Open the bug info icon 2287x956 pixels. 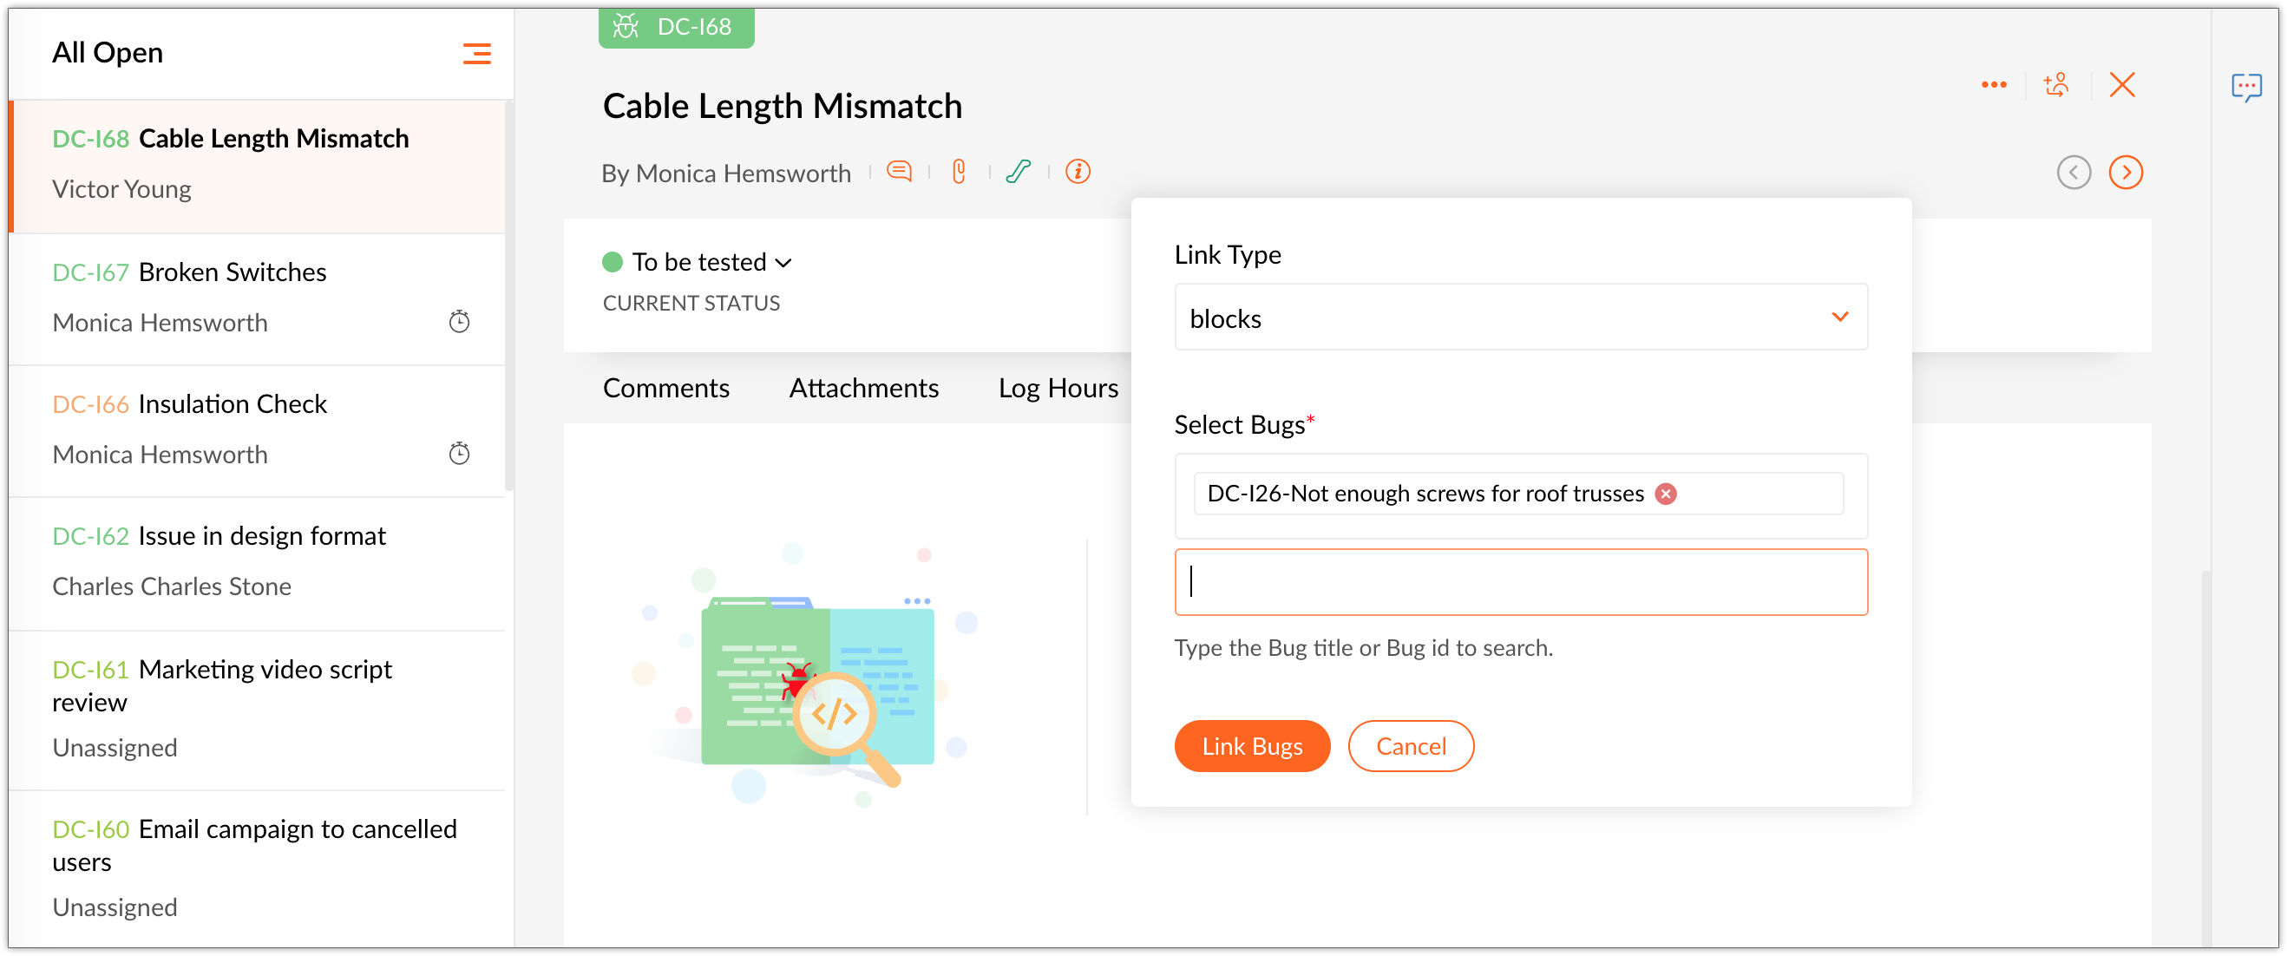1078,171
